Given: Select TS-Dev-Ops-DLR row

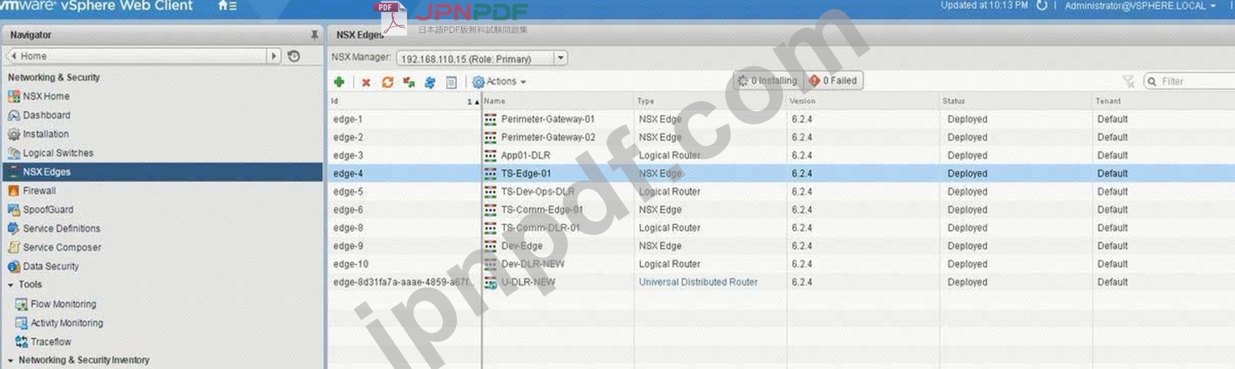Looking at the screenshot, I should click(x=782, y=192).
